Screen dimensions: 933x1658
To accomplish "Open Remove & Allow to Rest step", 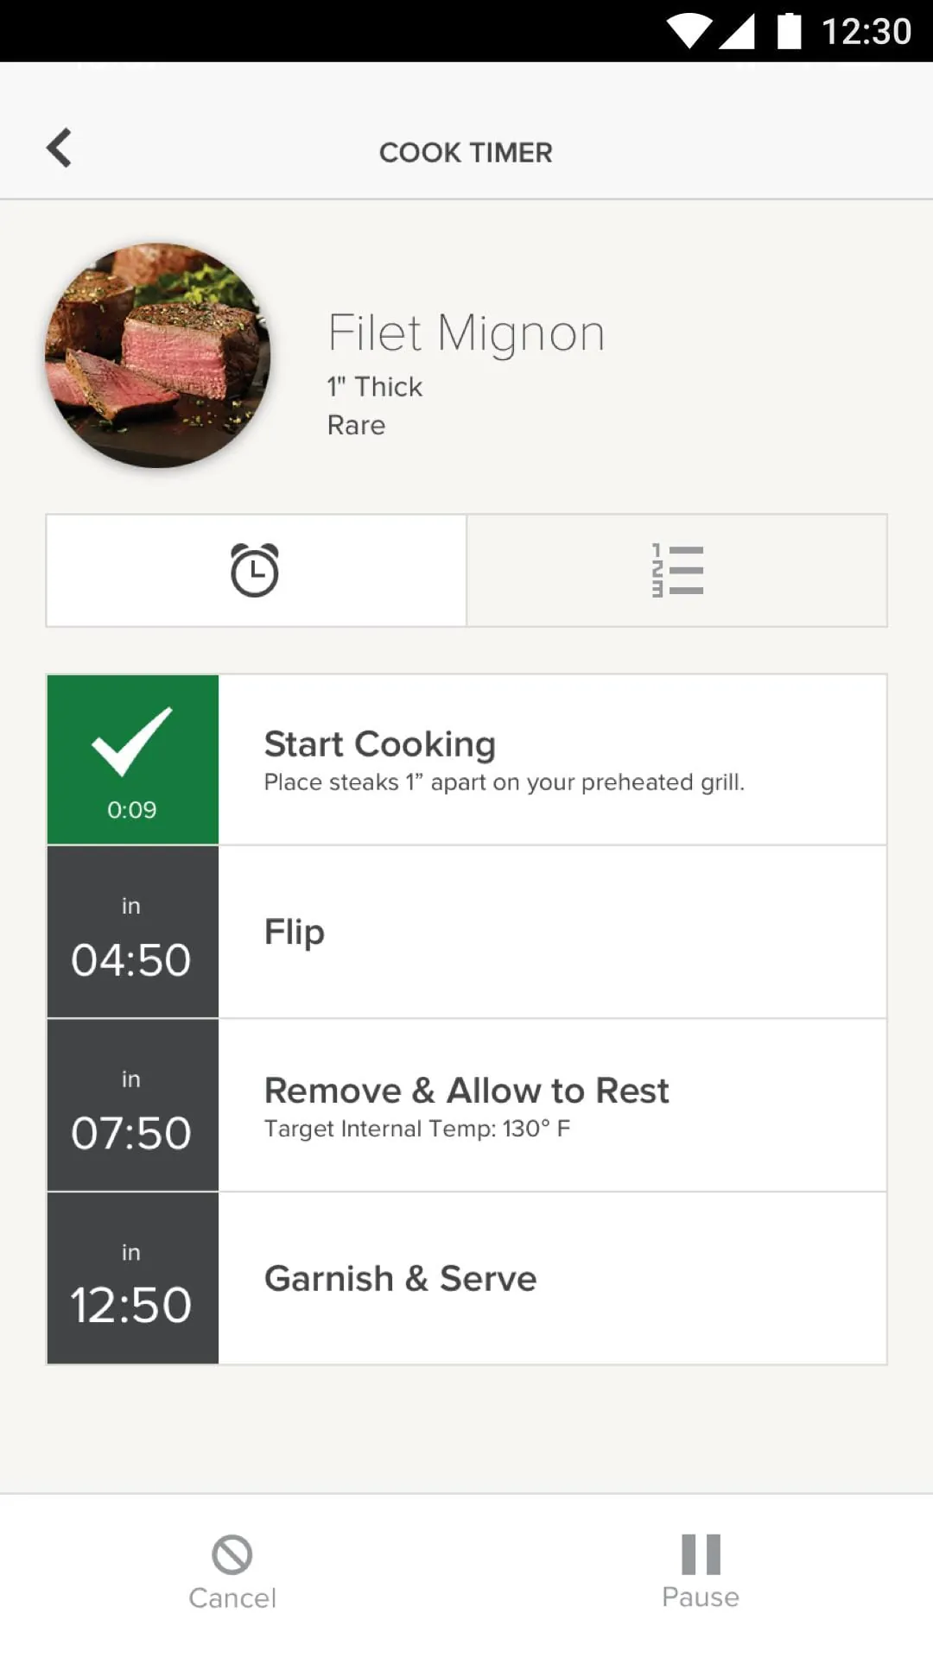I will [x=551, y=1105].
